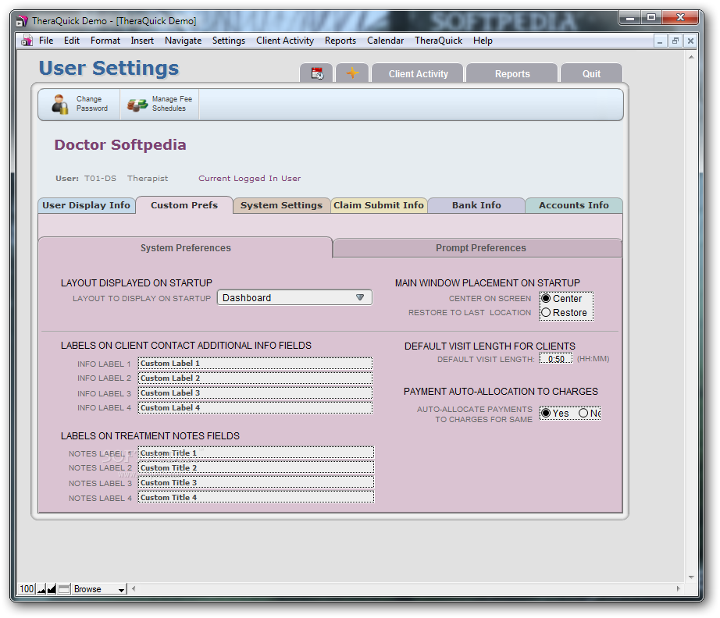Switch to the System Settings tab

click(281, 205)
